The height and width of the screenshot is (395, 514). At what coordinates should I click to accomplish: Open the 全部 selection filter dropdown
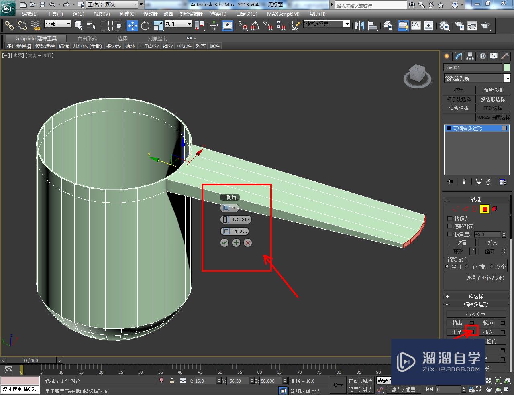[69, 24]
